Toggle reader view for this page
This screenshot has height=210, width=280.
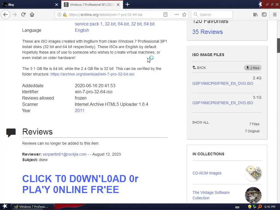pos(165,15)
